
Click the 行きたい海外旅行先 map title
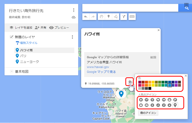[26, 11]
